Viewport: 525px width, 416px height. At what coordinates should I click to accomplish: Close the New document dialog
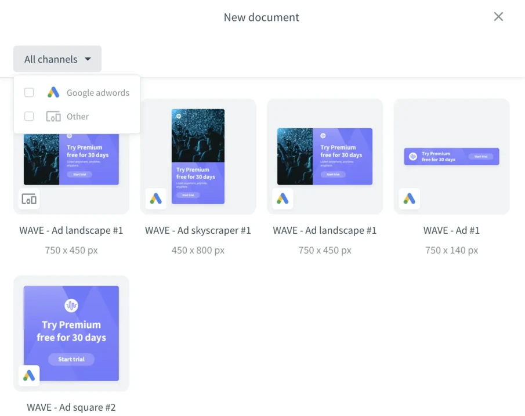[x=498, y=17]
